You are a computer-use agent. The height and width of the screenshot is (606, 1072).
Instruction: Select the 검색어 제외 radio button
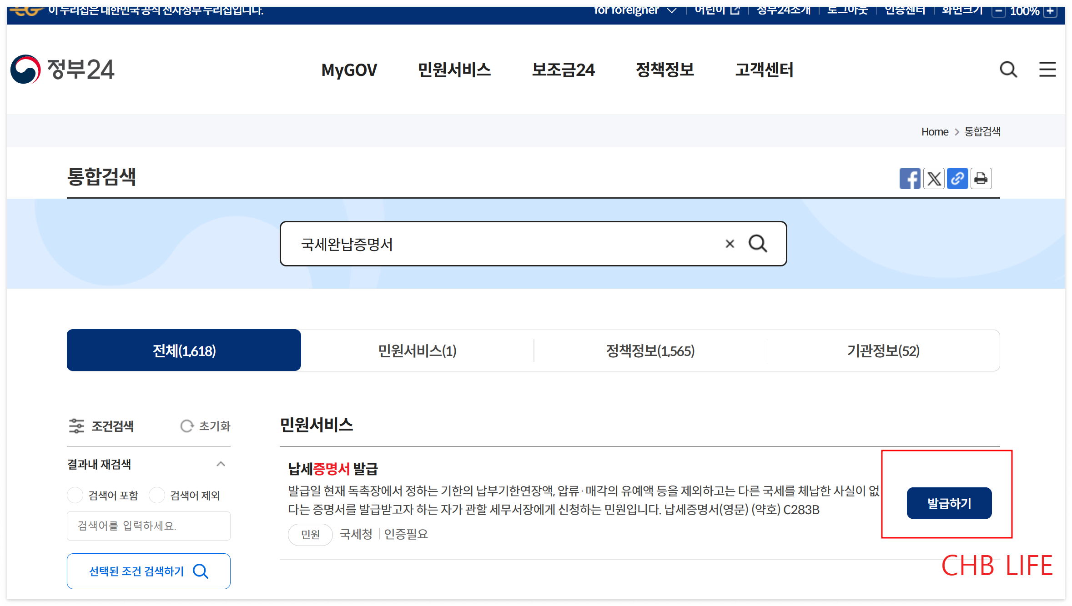157,495
